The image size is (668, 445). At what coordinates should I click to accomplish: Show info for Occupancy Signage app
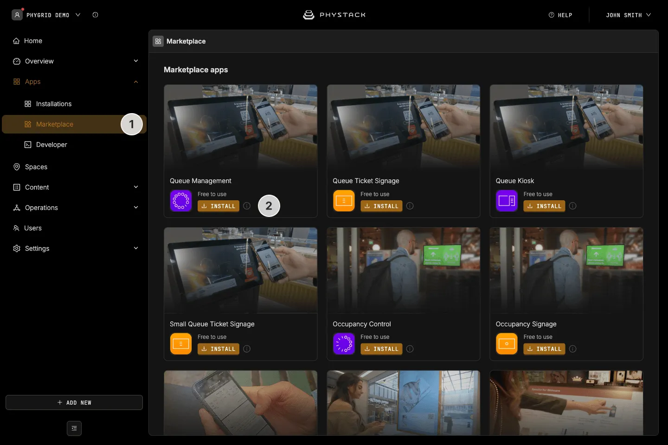pyautogui.click(x=573, y=349)
